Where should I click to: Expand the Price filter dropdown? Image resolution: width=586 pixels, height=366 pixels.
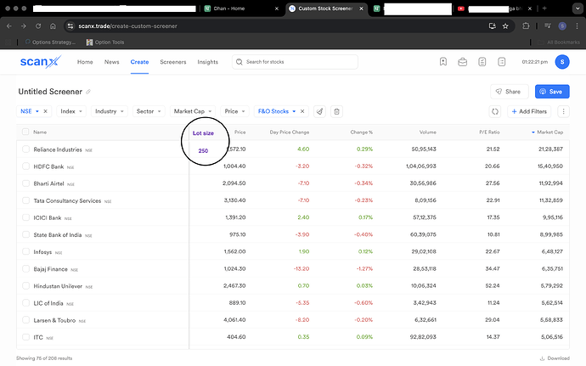(x=234, y=111)
